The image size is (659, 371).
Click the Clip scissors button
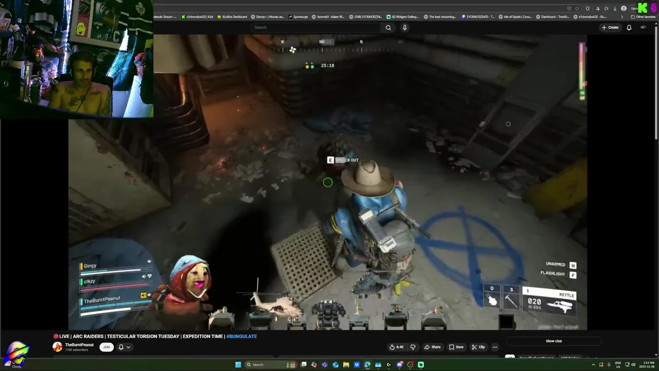tap(479, 347)
